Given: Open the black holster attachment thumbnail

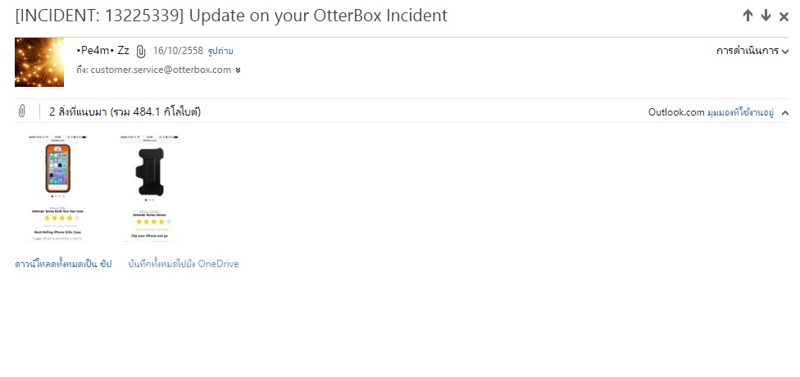Looking at the screenshot, I should [149, 188].
